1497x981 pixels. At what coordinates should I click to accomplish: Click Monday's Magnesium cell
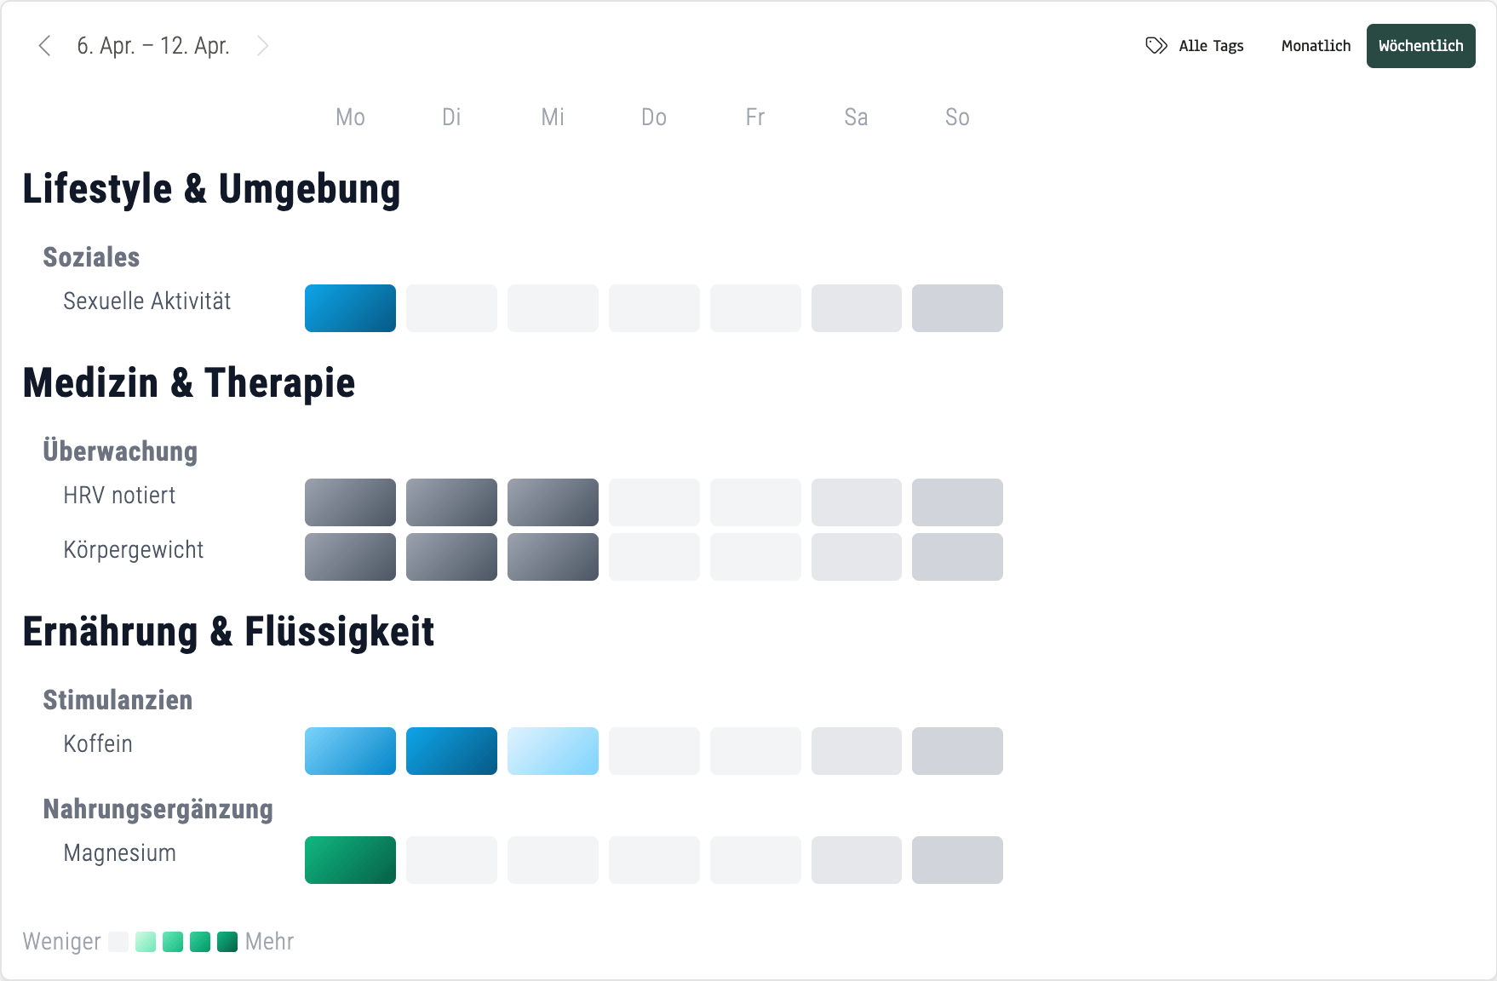pos(350,860)
